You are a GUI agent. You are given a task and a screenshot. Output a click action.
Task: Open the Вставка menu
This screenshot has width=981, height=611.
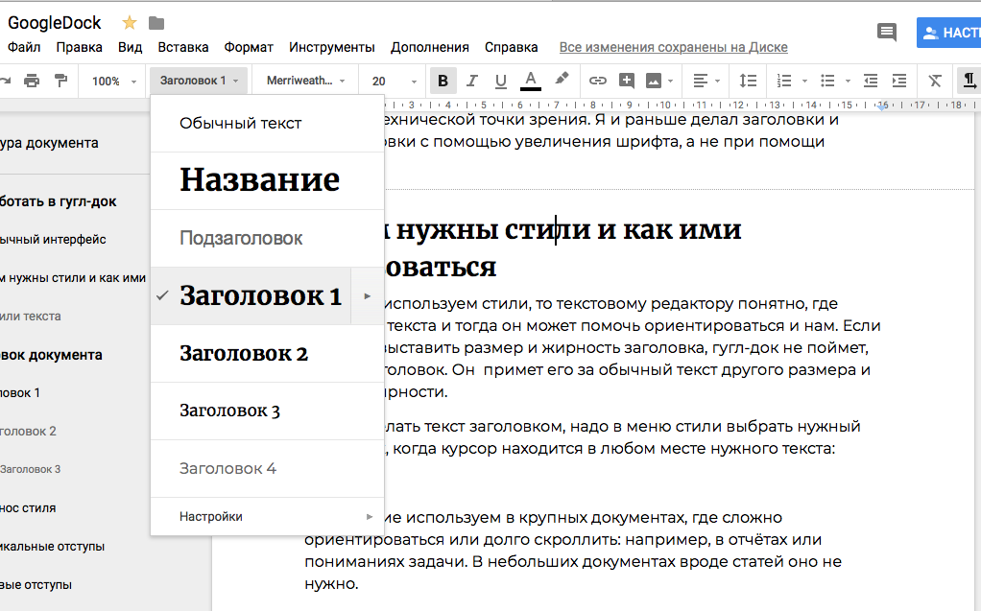[x=183, y=47]
